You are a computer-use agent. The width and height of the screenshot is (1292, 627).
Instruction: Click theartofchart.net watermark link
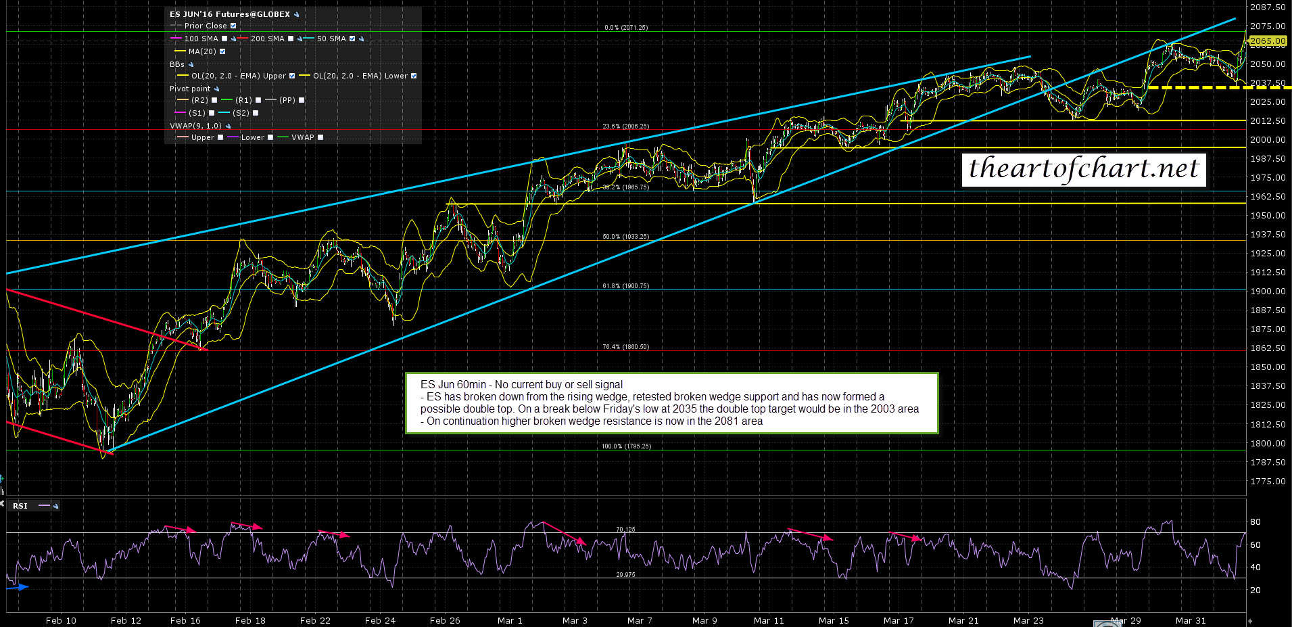pyautogui.click(x=1083, y=169)
